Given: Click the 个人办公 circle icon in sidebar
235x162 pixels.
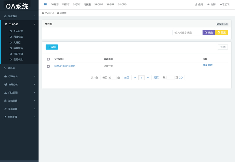Looking at the screenshot, I should pos(6,24).
